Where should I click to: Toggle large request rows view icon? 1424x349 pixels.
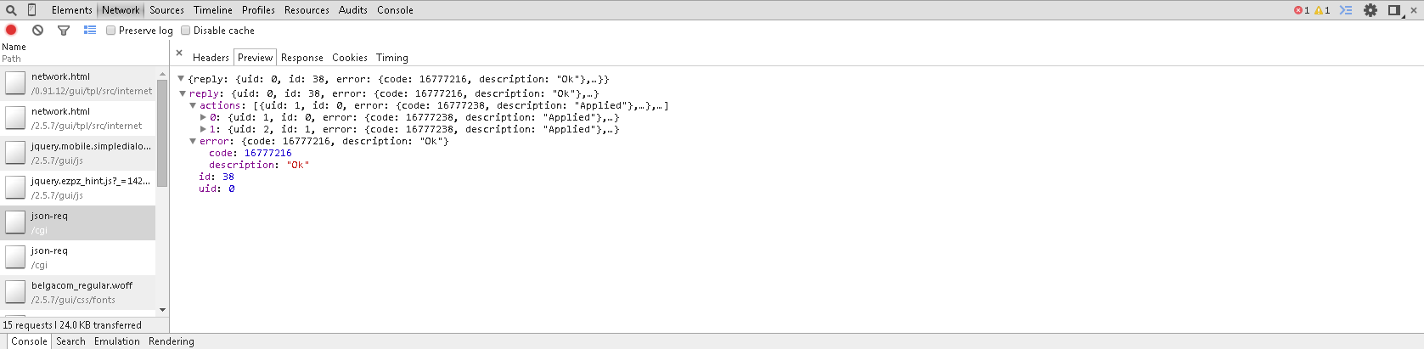(90, 30)
